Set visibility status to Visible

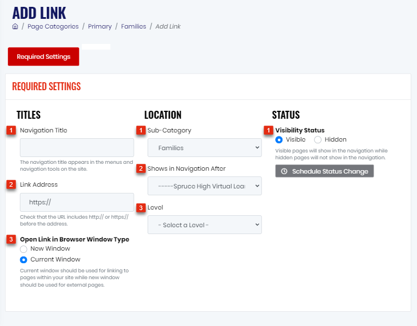279,140
